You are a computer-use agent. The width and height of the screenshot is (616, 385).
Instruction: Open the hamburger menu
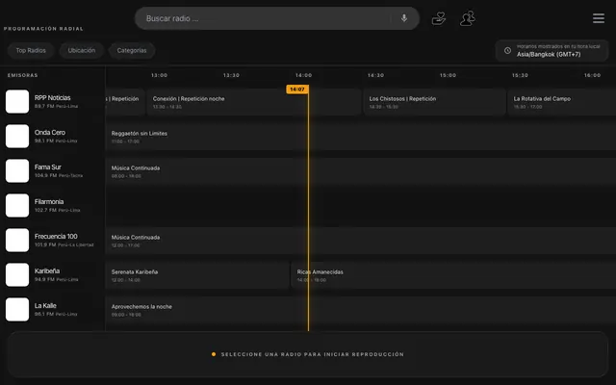599,18
